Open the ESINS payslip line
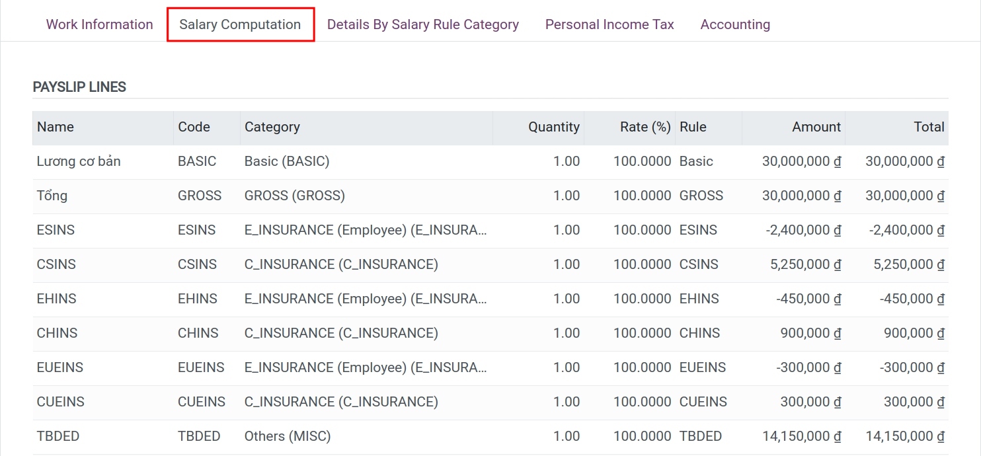Viewport: 981px width, 456px height. pos(56,229)
